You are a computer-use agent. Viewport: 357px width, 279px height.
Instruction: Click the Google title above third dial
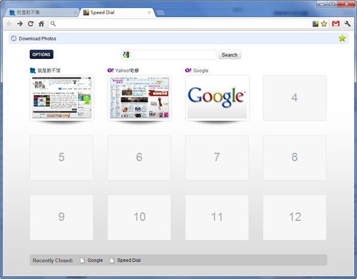tap(201, 71)
